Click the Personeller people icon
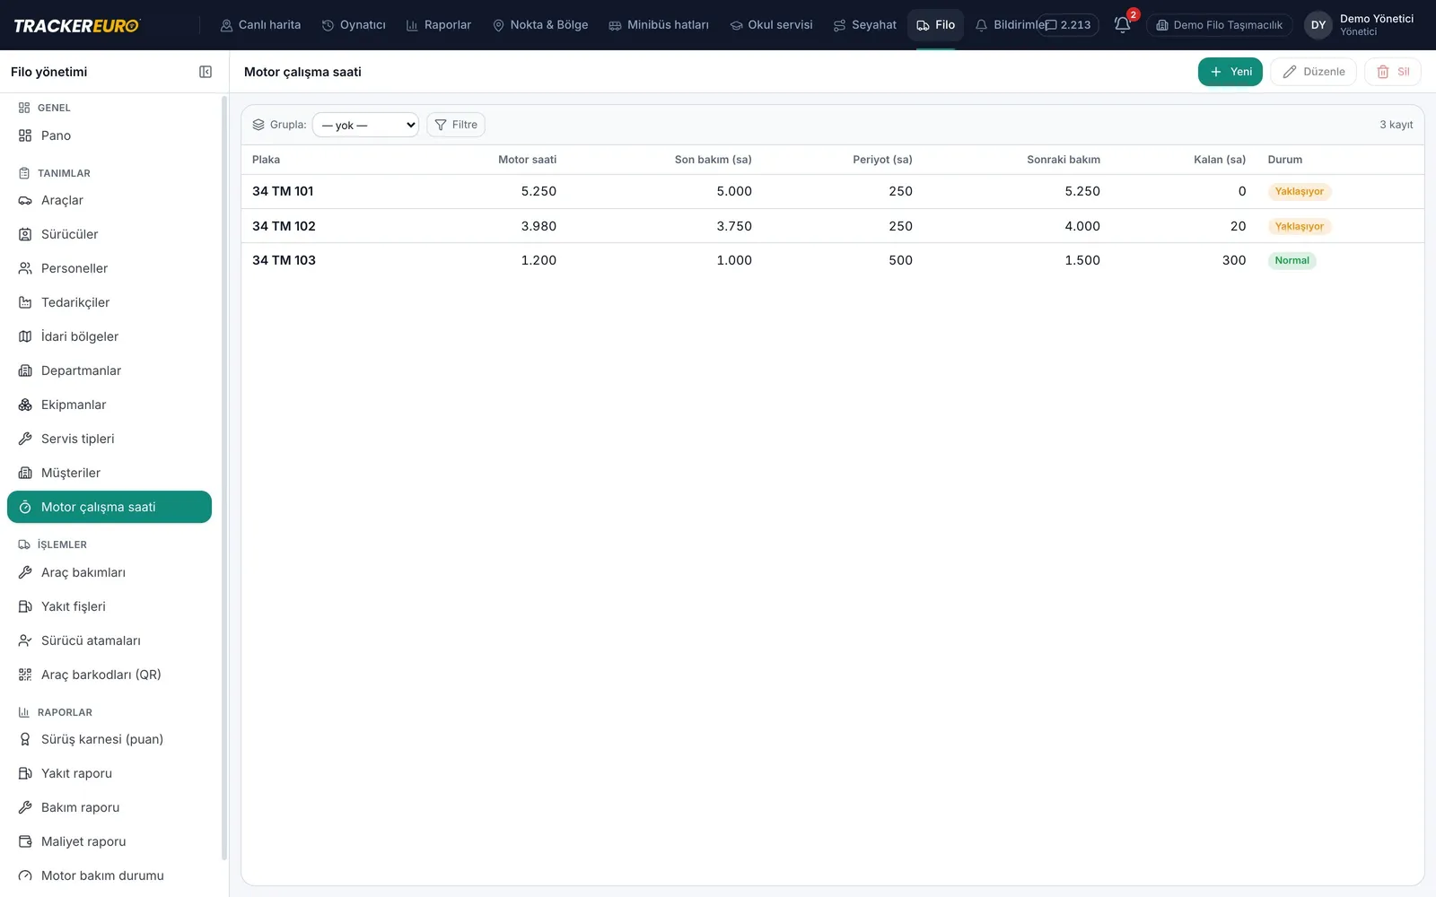 (x=25, y=268)
